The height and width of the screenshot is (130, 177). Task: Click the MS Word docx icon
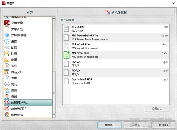[66, 46]
